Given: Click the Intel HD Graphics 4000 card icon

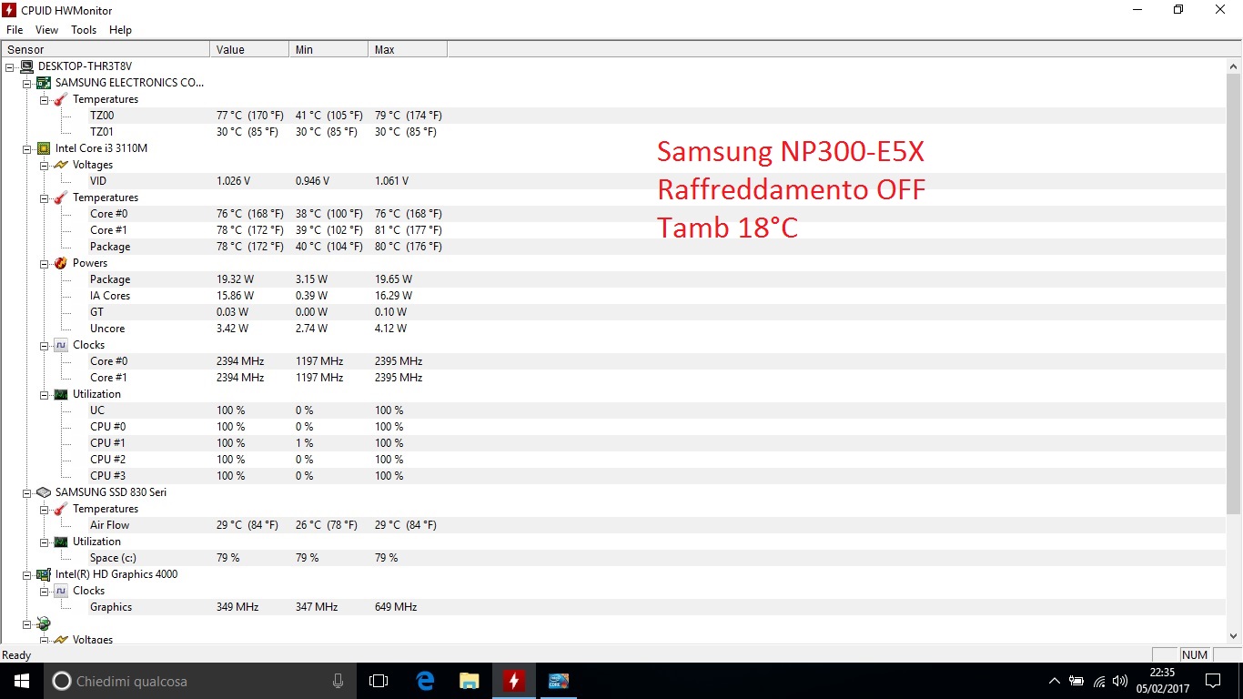Looking at the screenshot, I should tap(43, 574).
